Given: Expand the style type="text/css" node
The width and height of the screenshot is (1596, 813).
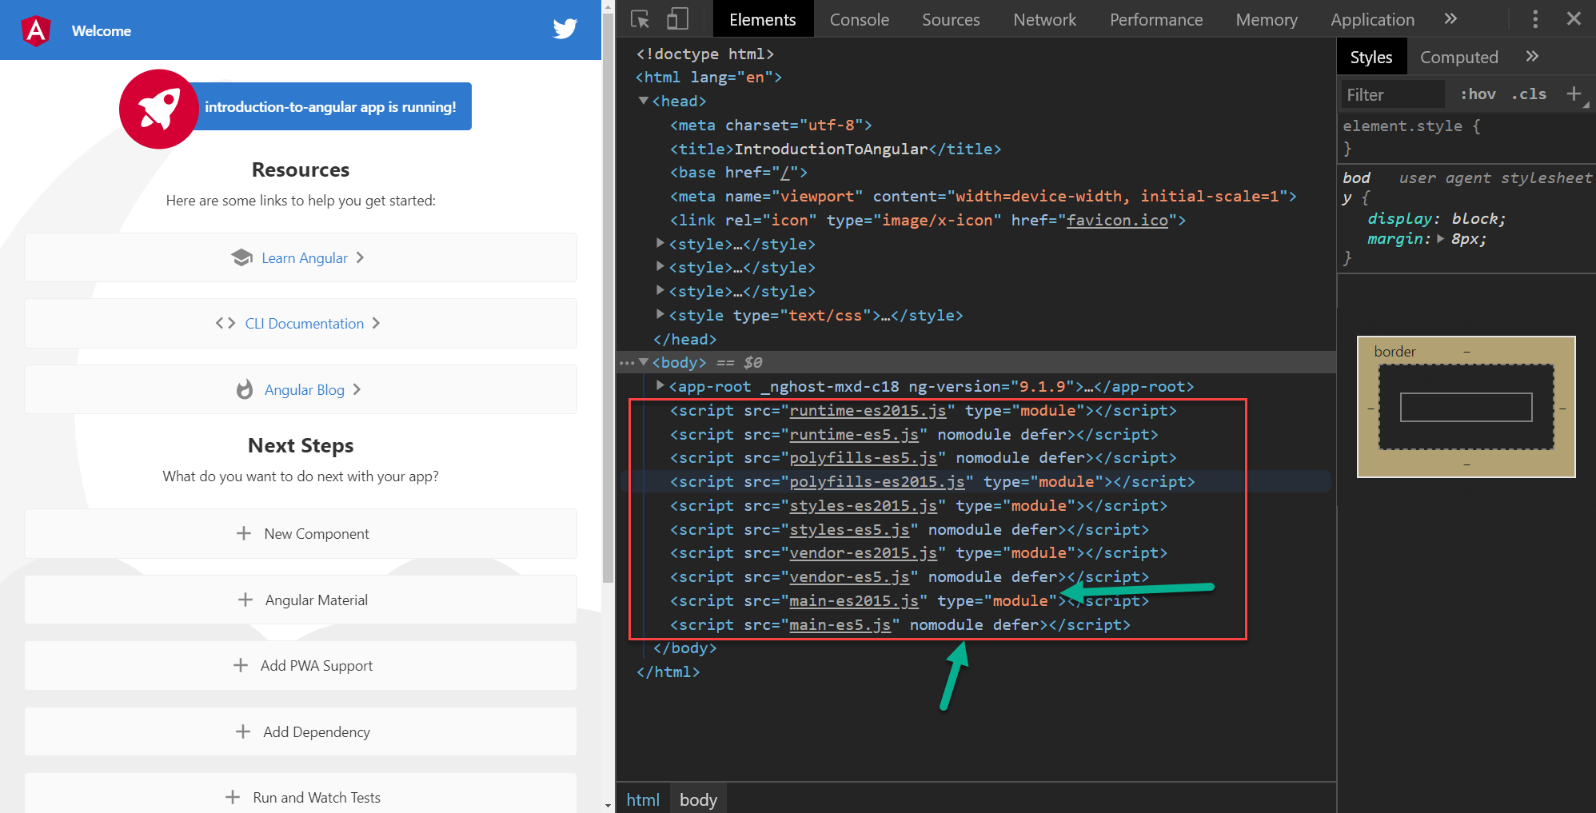Looking at the screenshot, I should coord(660,314).
